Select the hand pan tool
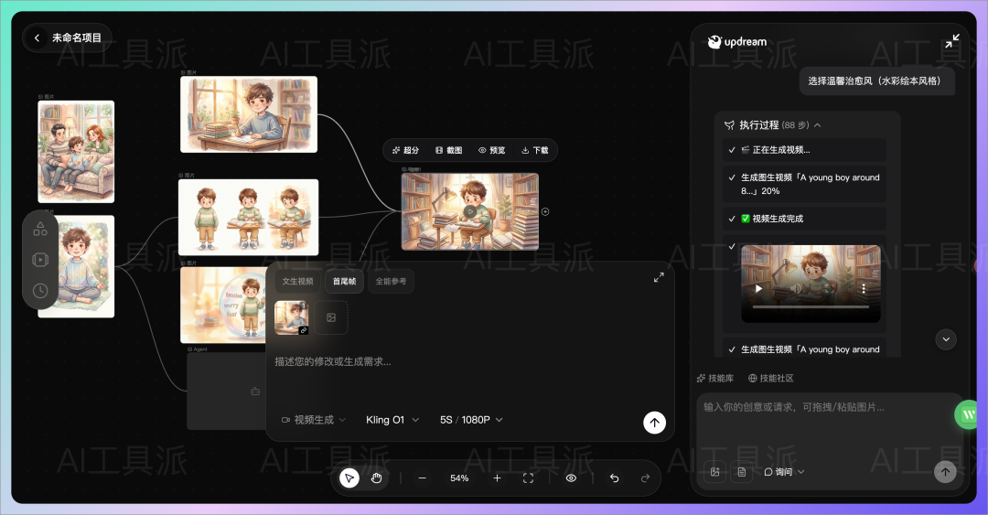This screenshot has width=988, height=515. click(376, 478)
